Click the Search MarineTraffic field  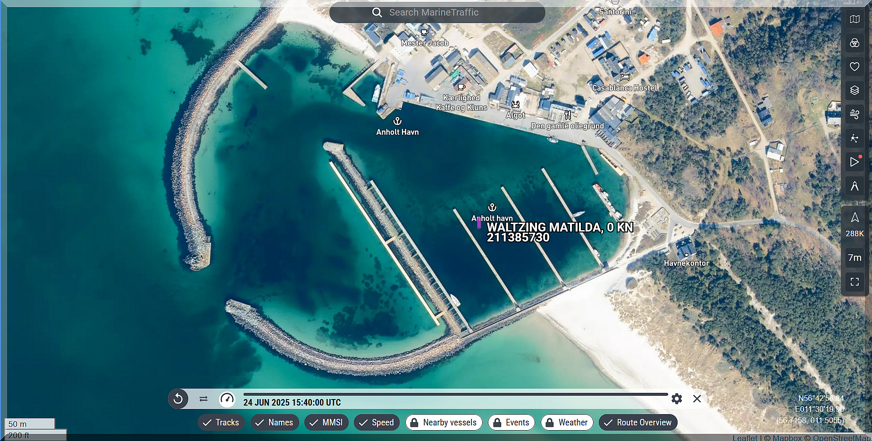[x=437, y=13]
